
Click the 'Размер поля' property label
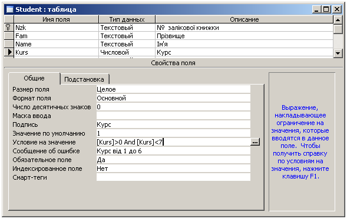pyautogui.click(x=31, y=90)
